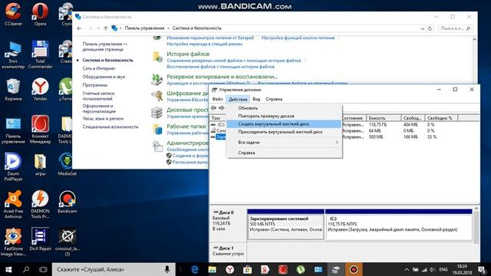This screenshot has height=276, width=491.
Task: Go to Панель управления домашняя страница
Action: (105, 47)
